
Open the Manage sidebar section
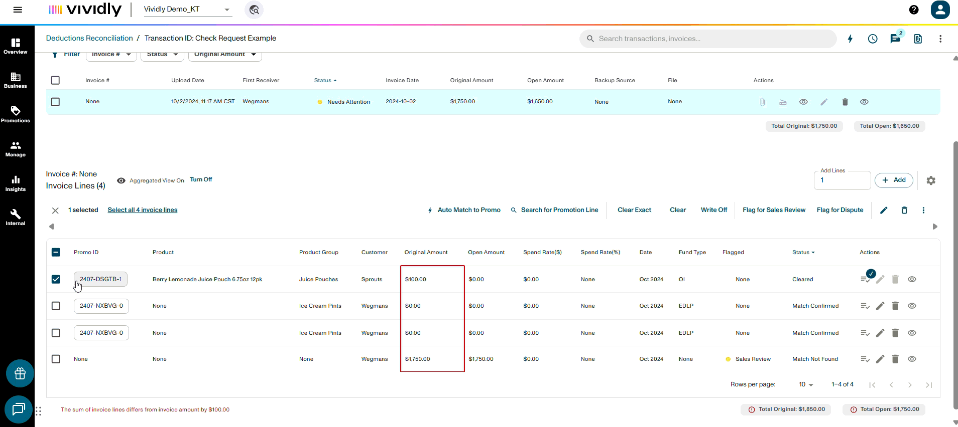[x=16, y=149]
